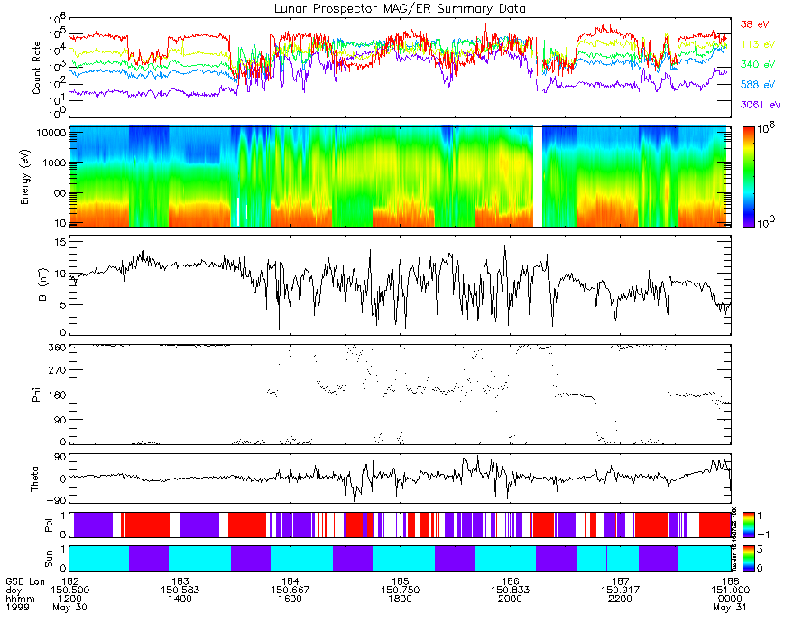Click the chart title 'Lunar Prospector MAG/ER Summary Data'
This screenshot has height=632, width=812.
[400, 9]
